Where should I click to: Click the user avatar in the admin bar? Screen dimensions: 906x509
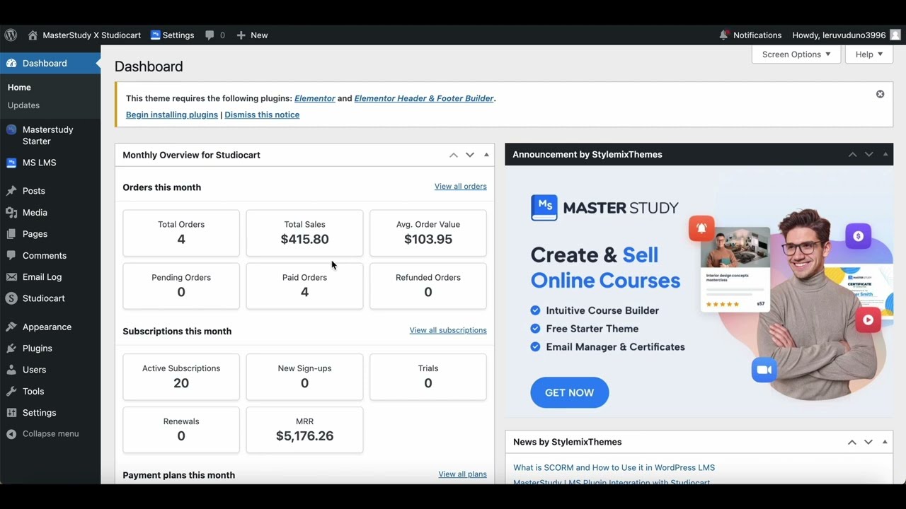coord(895,35)
